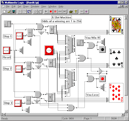Click the black LED under You Win
129x121 pixels.
point(102,49)
